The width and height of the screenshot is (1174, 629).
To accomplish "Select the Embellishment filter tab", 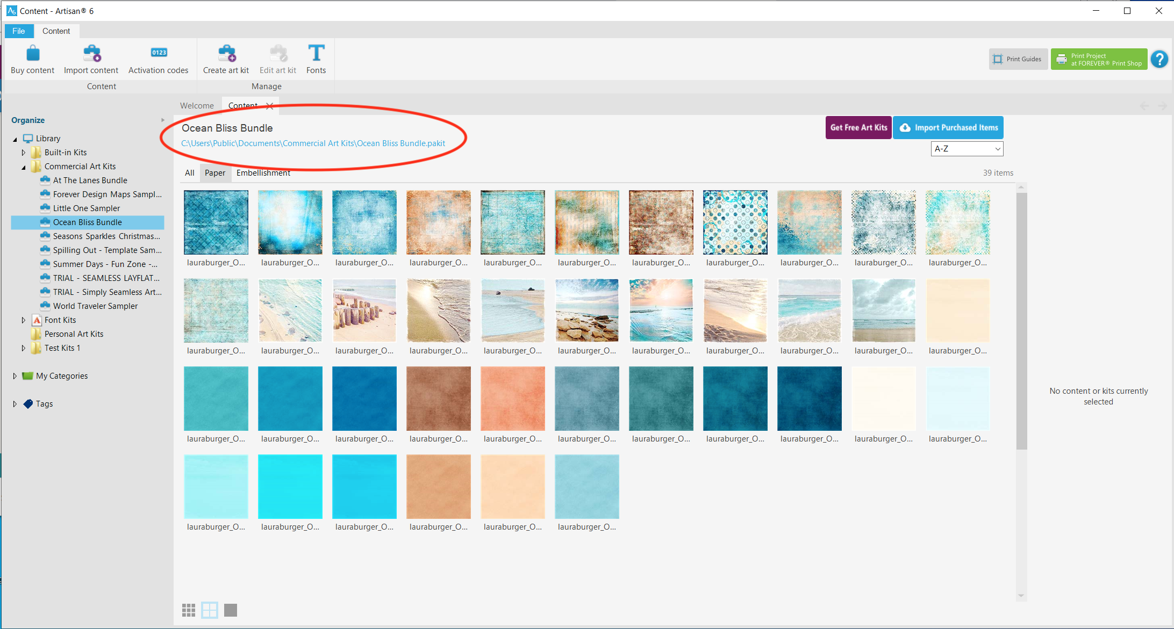I will click(263, 173).
